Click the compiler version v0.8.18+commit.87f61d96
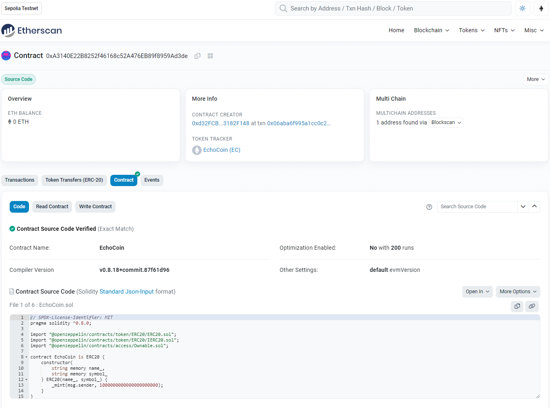This screenshot has width=550, height=408. pyautogui.click(x=134, y=270)
